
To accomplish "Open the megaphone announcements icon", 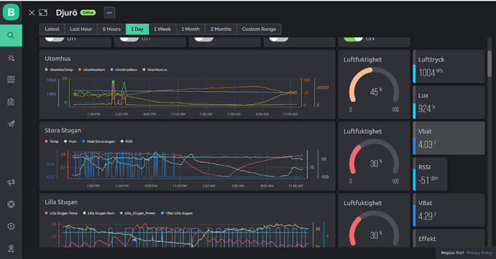I will pos(11,182).
